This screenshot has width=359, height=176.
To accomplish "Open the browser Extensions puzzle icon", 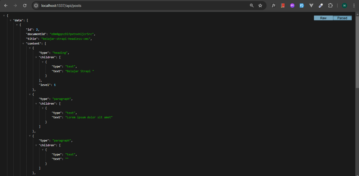I will 330,5.
